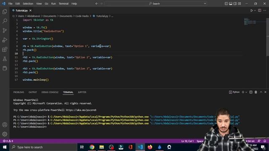269x151 pixels.
Task: Click the taskbar Type here to search box
Action: coord(43,147)
